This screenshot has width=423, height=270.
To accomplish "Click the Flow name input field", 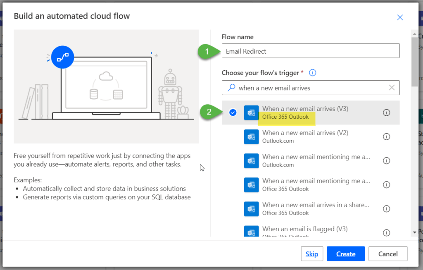I will tap(311, 51).
